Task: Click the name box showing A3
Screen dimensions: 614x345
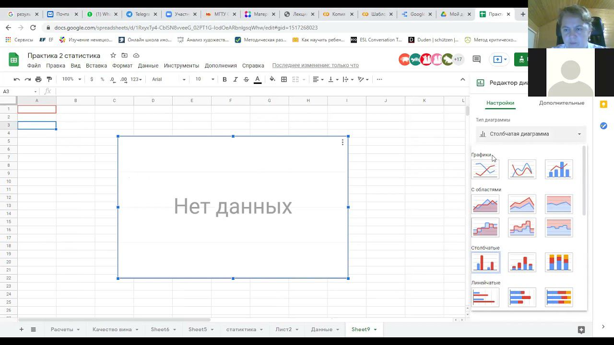Action: pyautogui.click(x=20, y=92)
